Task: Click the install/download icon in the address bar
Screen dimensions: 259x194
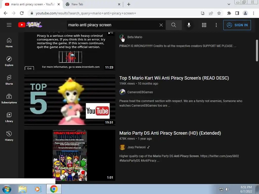Action: point(203,13)
